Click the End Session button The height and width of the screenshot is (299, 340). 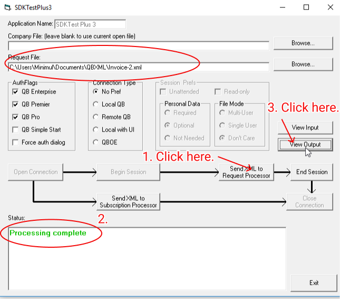(312, 172)
